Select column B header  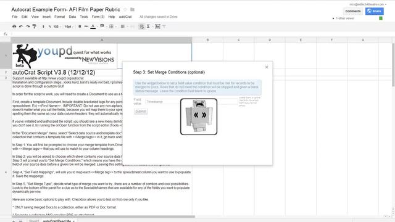click(x=207, y=39)
